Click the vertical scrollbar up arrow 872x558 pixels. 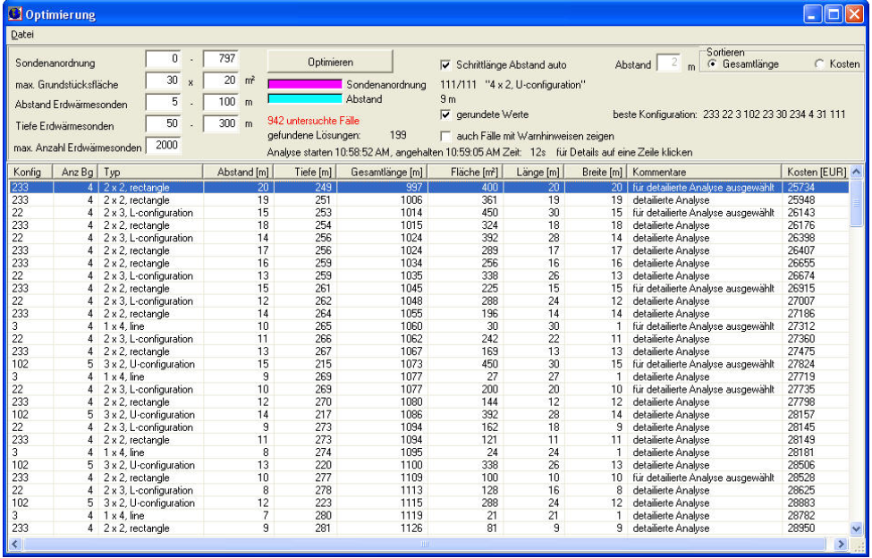point(856,171)
